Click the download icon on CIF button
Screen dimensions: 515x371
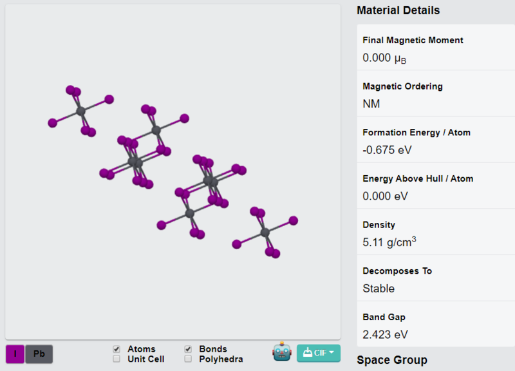click(x=308, y=352)
